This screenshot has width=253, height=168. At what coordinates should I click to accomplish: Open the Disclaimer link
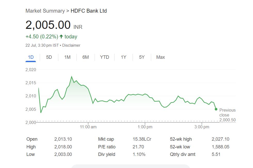click(71, 45)
